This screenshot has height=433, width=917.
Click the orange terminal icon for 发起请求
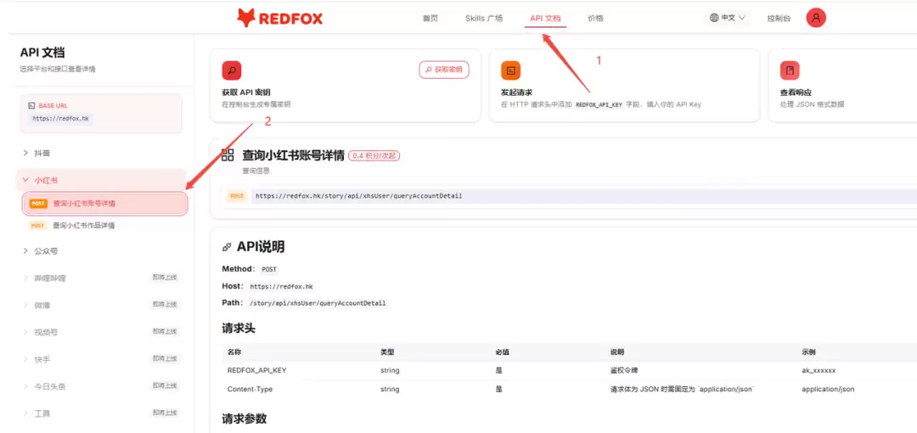tap(510, 70)
